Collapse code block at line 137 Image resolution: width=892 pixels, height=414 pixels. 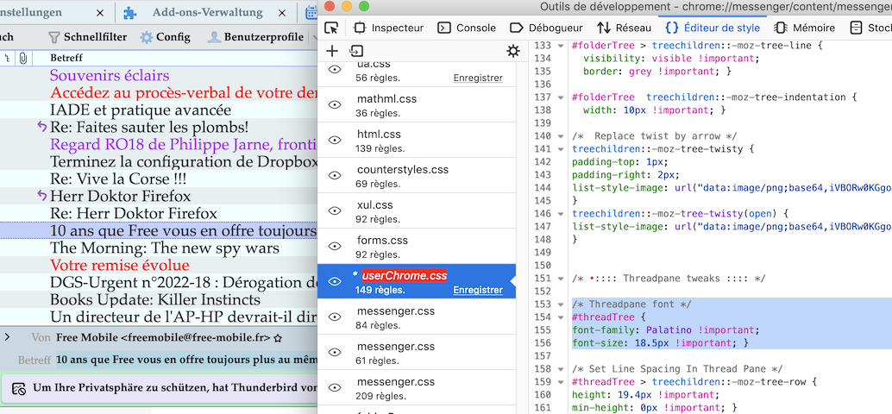pos(562,97)
